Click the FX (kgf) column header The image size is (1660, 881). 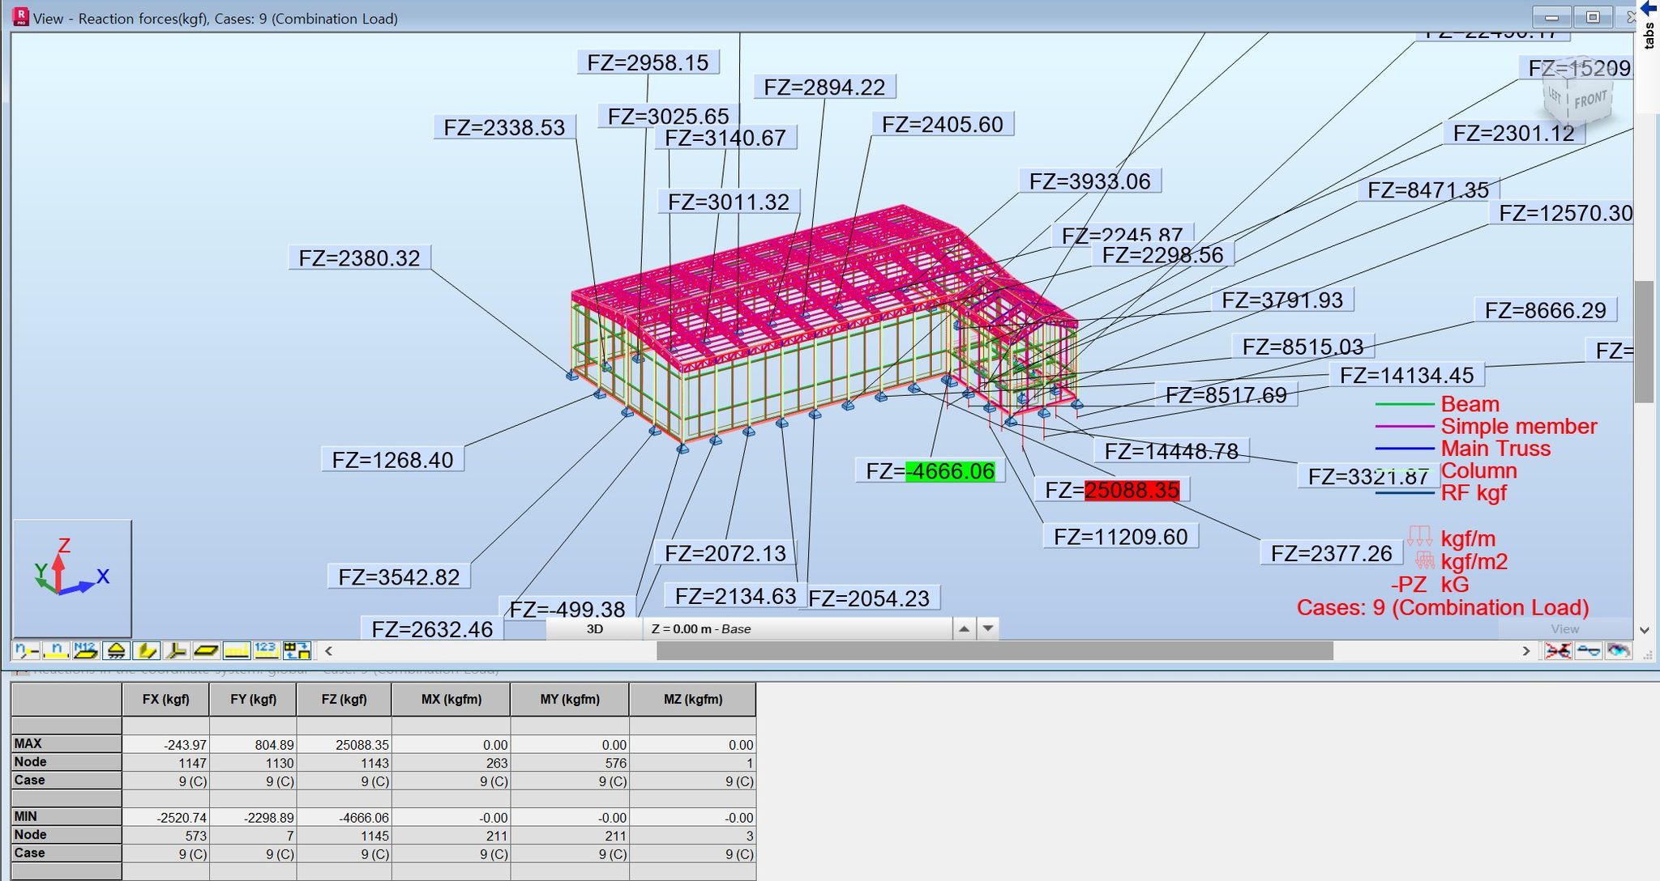pyautogui.click(x=165, y=700)
